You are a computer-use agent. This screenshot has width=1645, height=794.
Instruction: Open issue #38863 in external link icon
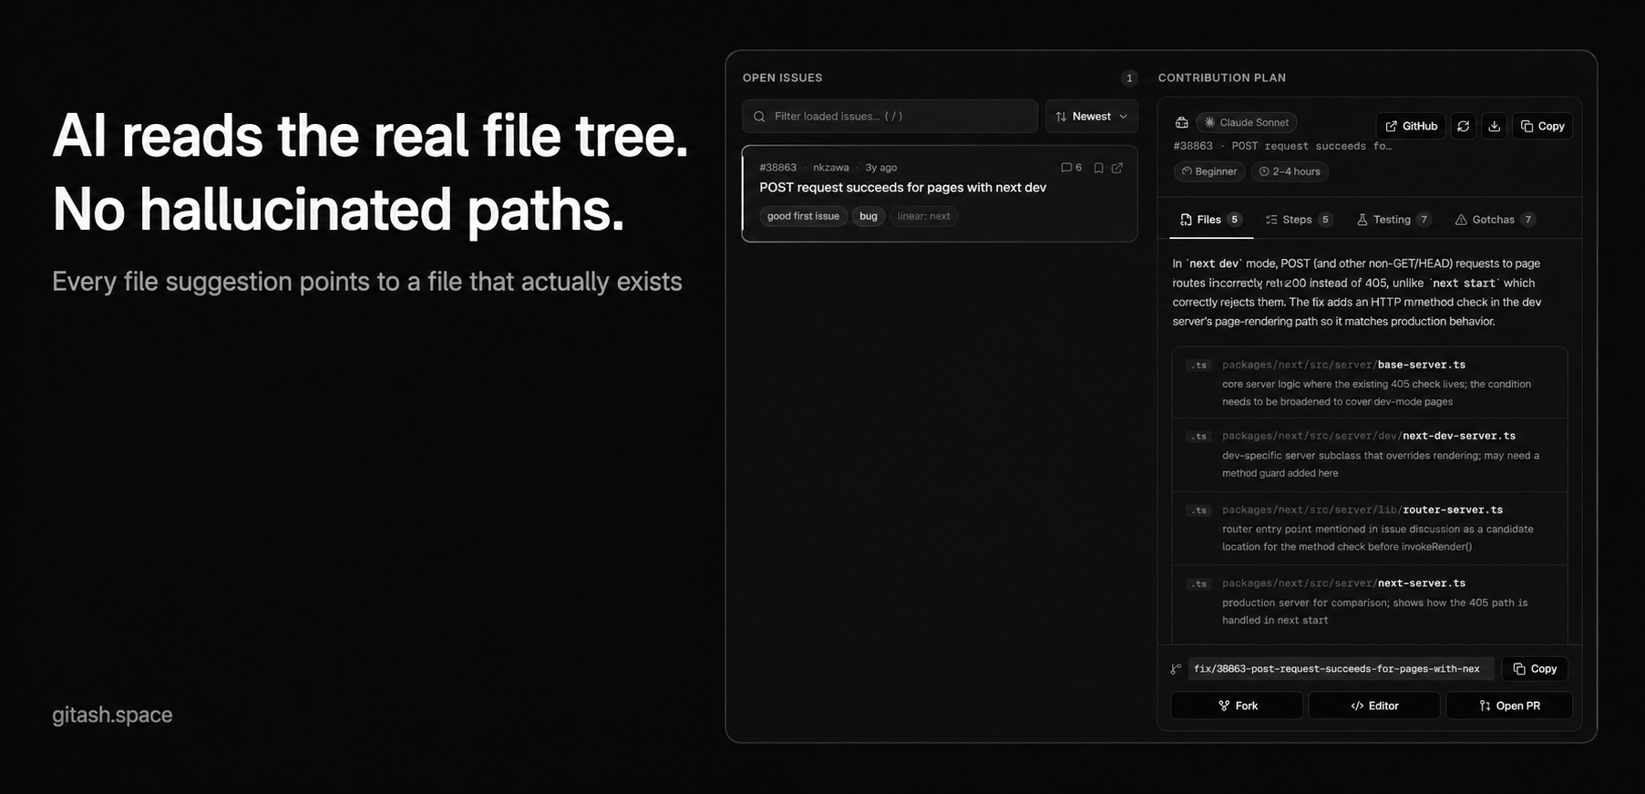(x=1116, y=168)
